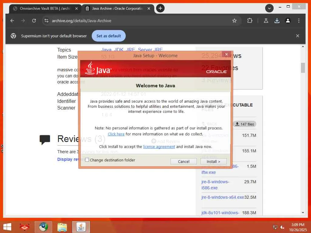Show browser downloads
Viewport: 311px width, 233px height.
(x=277, y=21)
